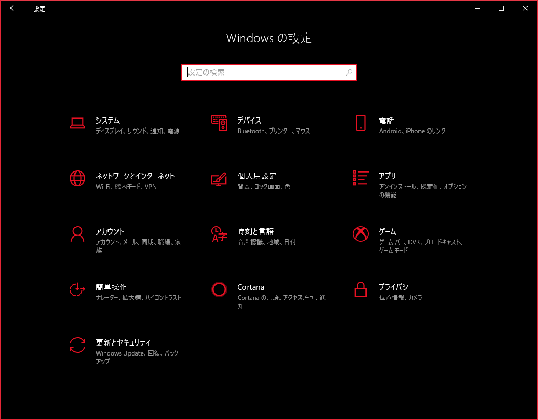Click the text アンインストール、既定値、オプションの機能
The height and width of the screenshot is (420, 538).
point(423,191)
